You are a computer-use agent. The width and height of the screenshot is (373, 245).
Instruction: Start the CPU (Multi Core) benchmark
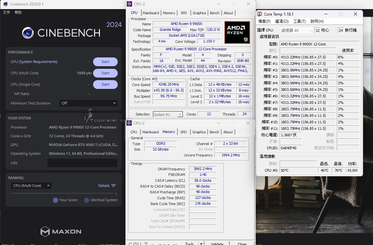click(x=105, y=73)
